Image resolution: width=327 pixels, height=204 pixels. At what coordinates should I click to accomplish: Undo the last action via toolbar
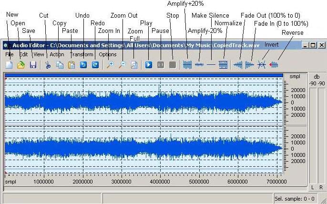coord(83,65)
